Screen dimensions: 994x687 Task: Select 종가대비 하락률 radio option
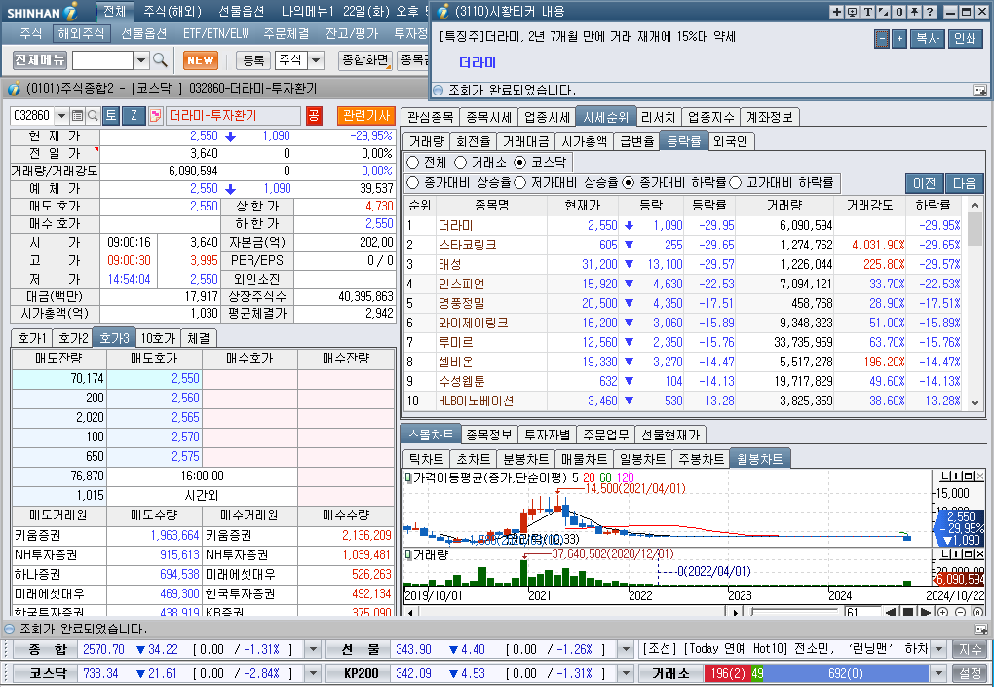tap(629, 183)
